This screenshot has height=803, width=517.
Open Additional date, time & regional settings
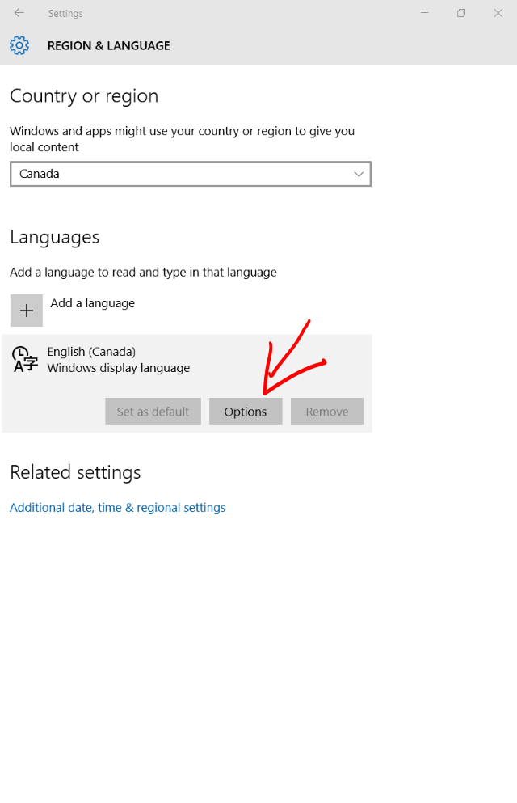(x=118, y=508)
